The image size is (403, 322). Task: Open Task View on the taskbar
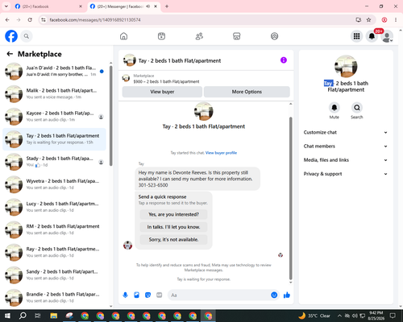tap(38, 316)
